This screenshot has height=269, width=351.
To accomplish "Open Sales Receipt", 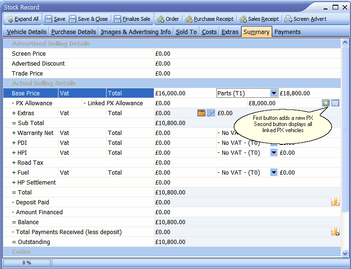I will click(x=259, y=19).
